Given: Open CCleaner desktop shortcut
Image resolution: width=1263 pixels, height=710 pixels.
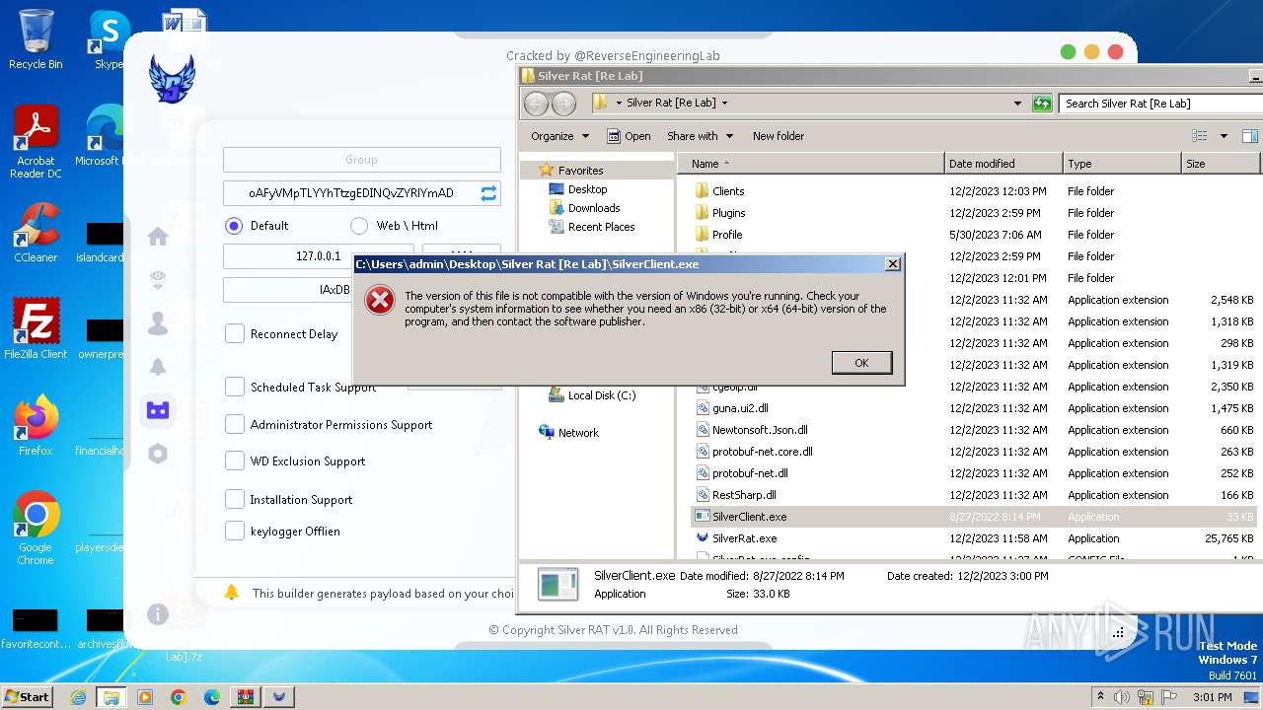Looking at the screenshot, I should point(36,233).
